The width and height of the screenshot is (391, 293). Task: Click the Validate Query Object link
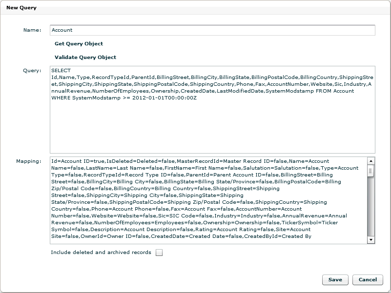(86, 57)
